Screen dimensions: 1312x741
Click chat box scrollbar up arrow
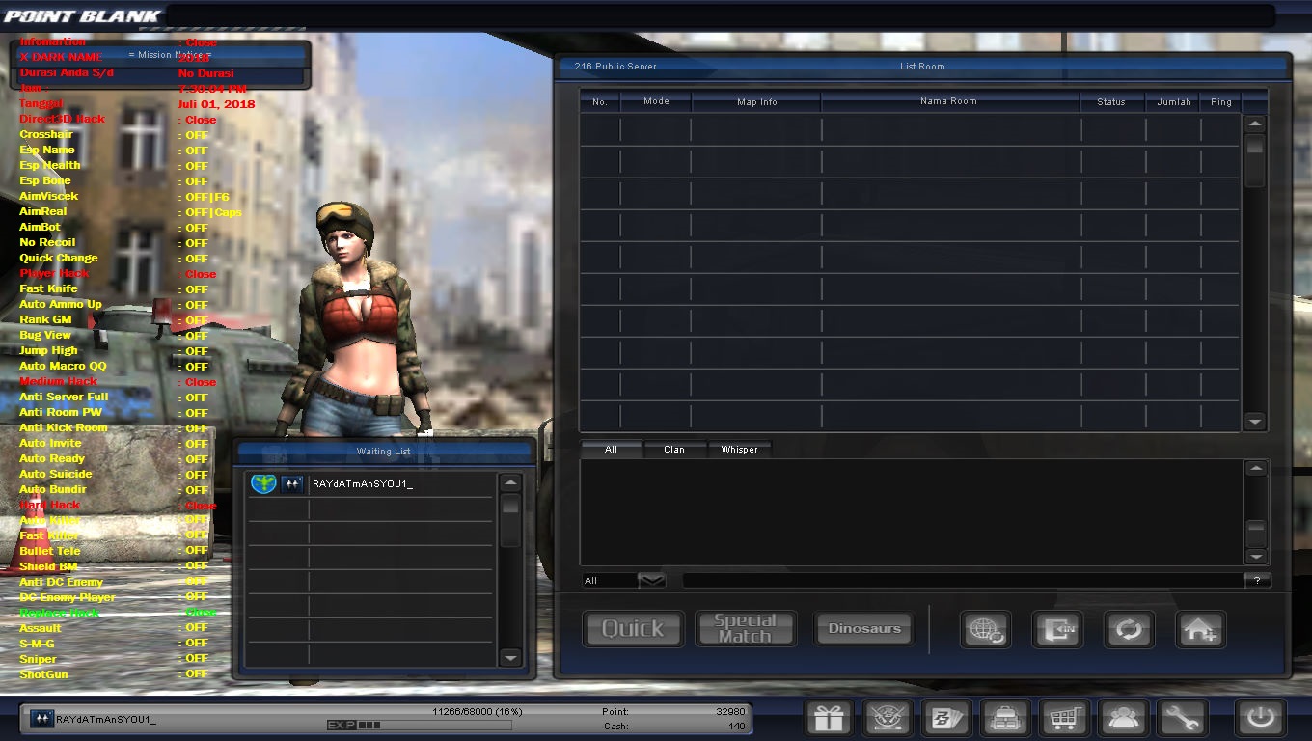tap(1255, 468)
